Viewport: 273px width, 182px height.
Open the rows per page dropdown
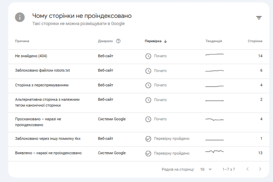[205, 170]
